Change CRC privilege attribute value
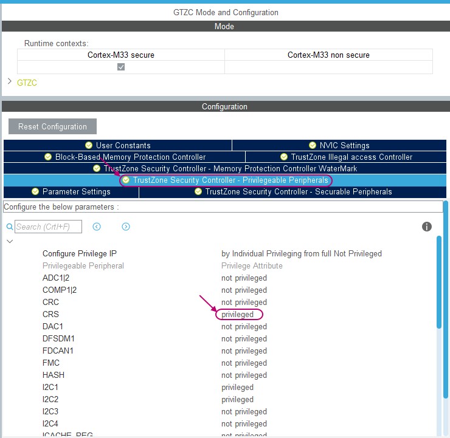This screenshot has height=438, width=450. 244,303
